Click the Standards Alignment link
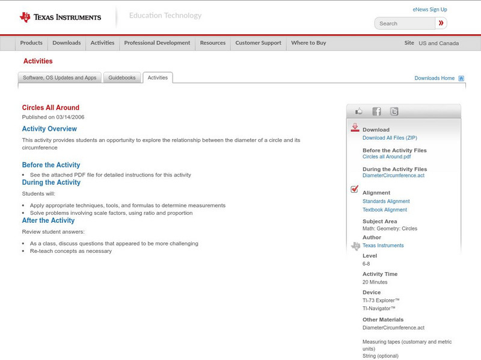The image size is (481, 360). click(386, 202)
